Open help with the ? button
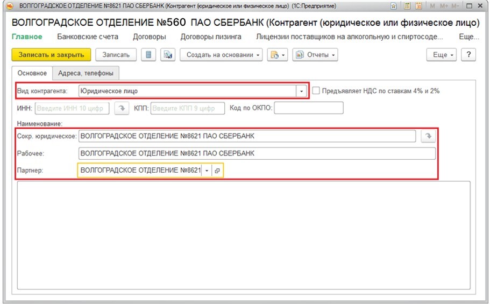 click(468, 55)
